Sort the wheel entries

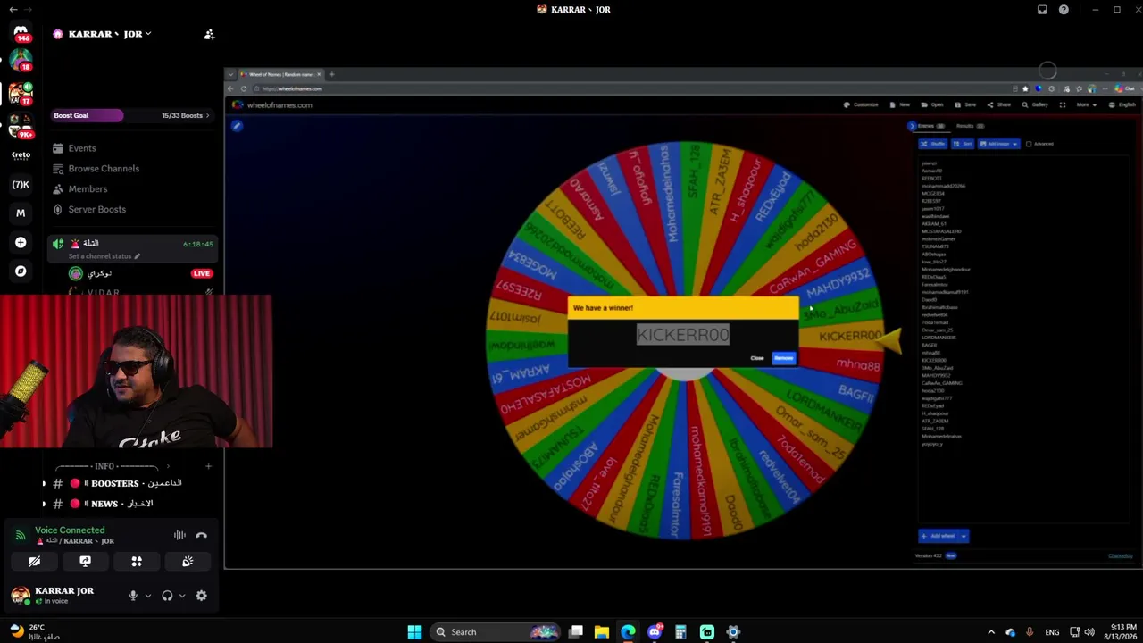(x=963, y=144)
